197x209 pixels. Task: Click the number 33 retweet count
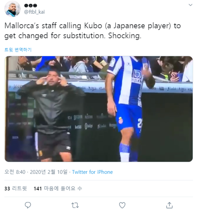[7, 189]
